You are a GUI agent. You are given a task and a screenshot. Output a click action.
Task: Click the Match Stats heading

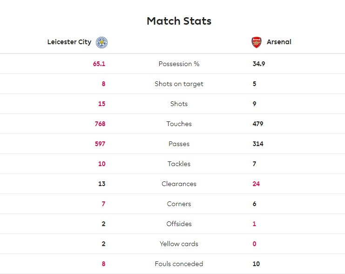click(x=179, y=21)
